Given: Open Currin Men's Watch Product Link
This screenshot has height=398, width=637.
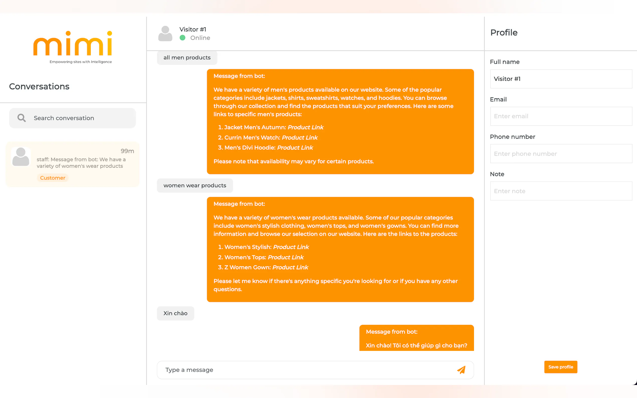Looking at the screenshot, I should click(300, 138).
